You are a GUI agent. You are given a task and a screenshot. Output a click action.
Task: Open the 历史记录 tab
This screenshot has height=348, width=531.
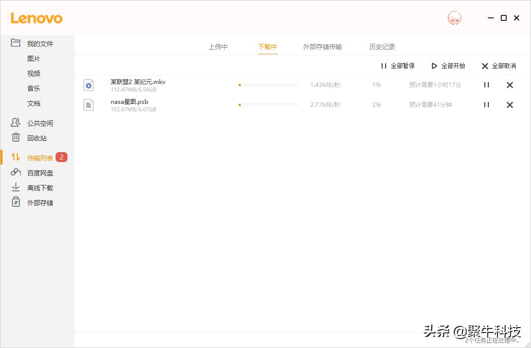tap(382, 46)
